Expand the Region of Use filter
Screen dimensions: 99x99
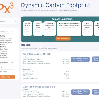point(12,71)
